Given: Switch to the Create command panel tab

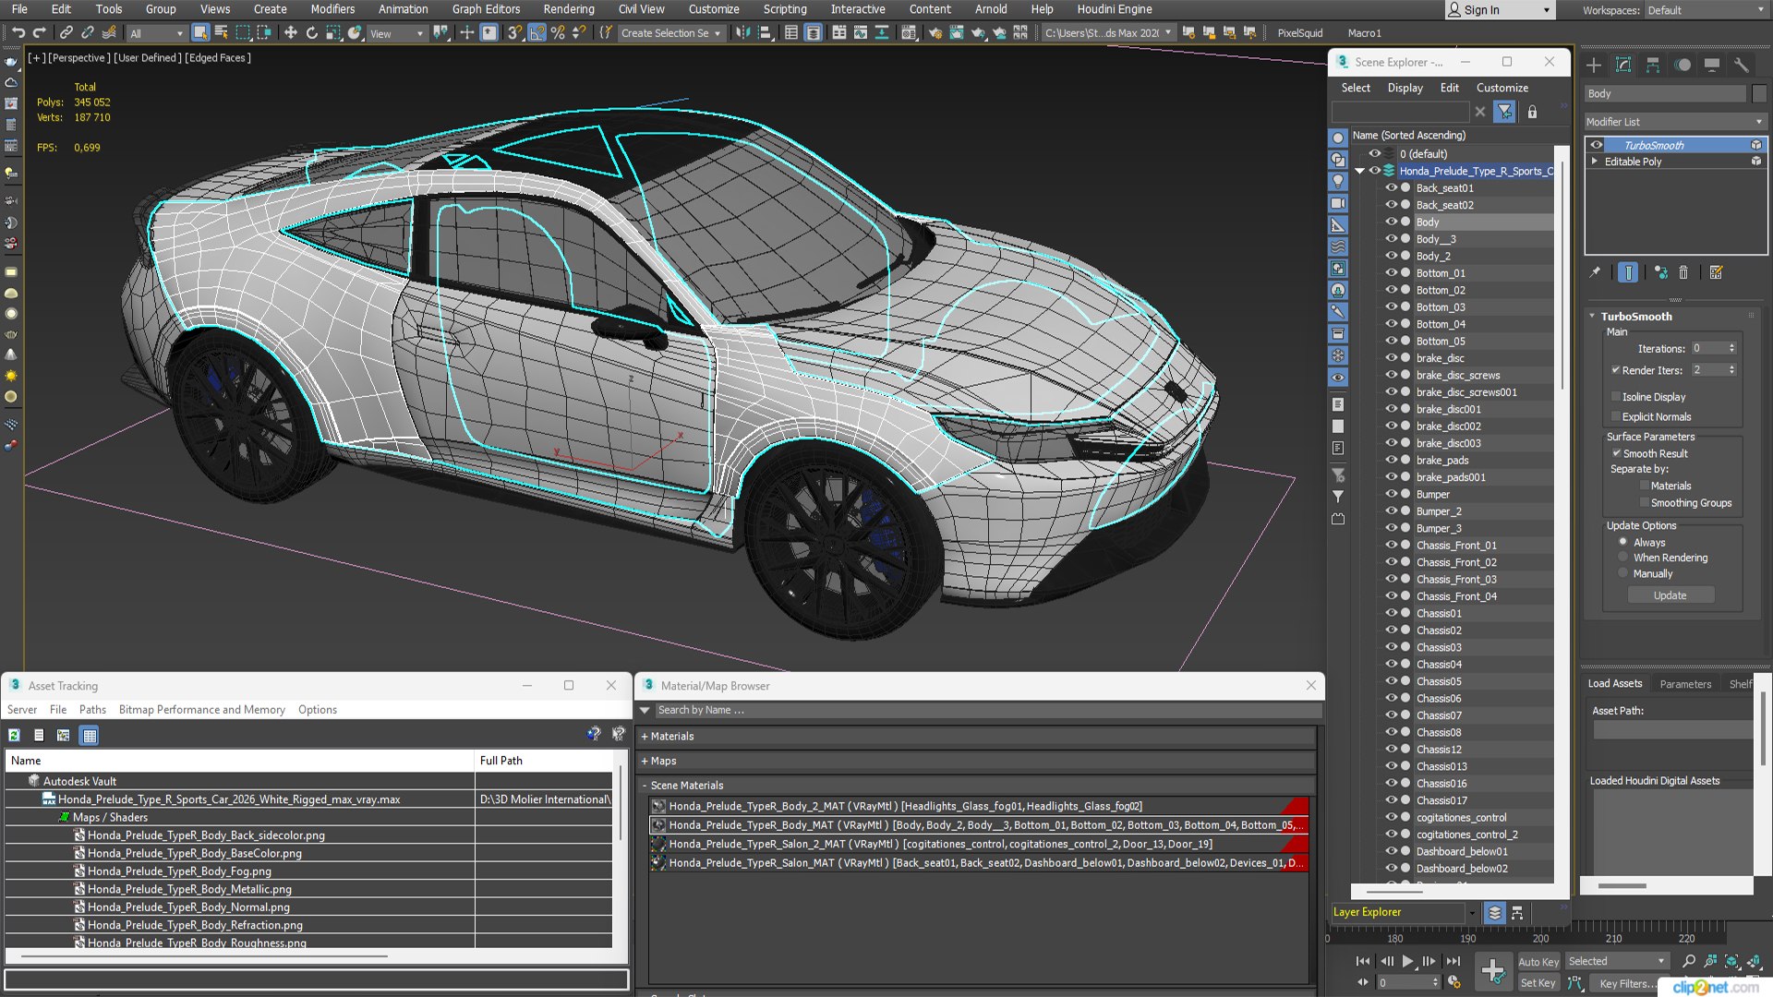Looking at the screenshot, I should tap(1594, 65).
